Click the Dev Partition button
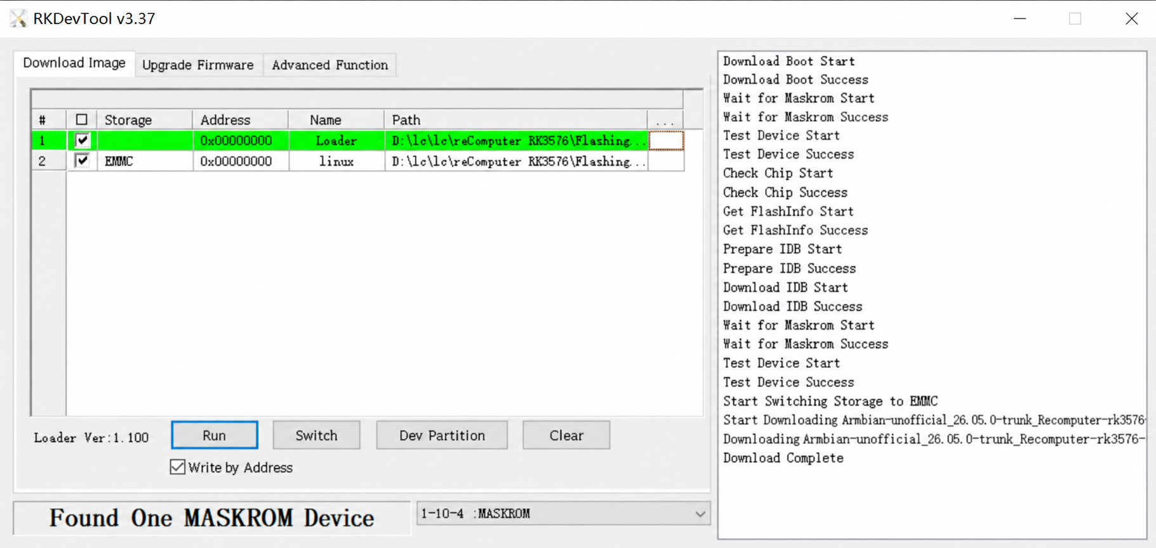The width and height of the screenshot is (1156, 548). (442, 435)
